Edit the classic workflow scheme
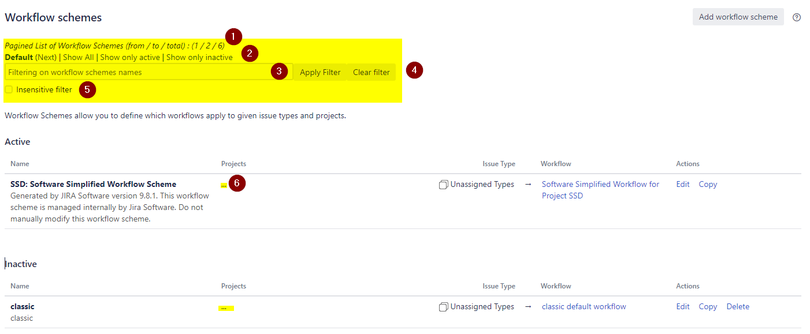The width and height of the screenshot is (810, 334). tap(683, 307)
